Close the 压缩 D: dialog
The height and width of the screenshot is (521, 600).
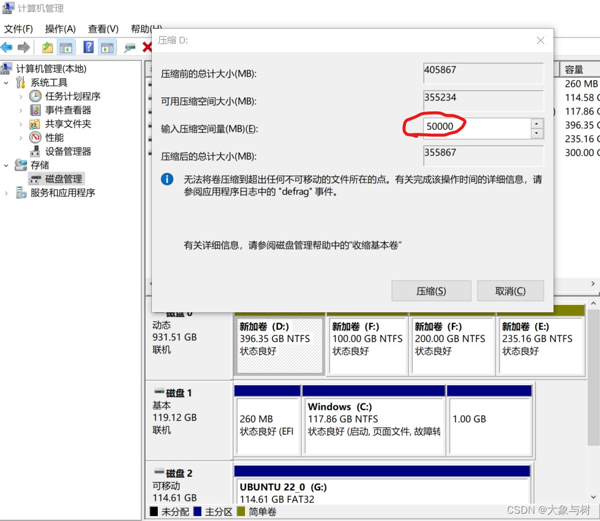click(540, 40)
